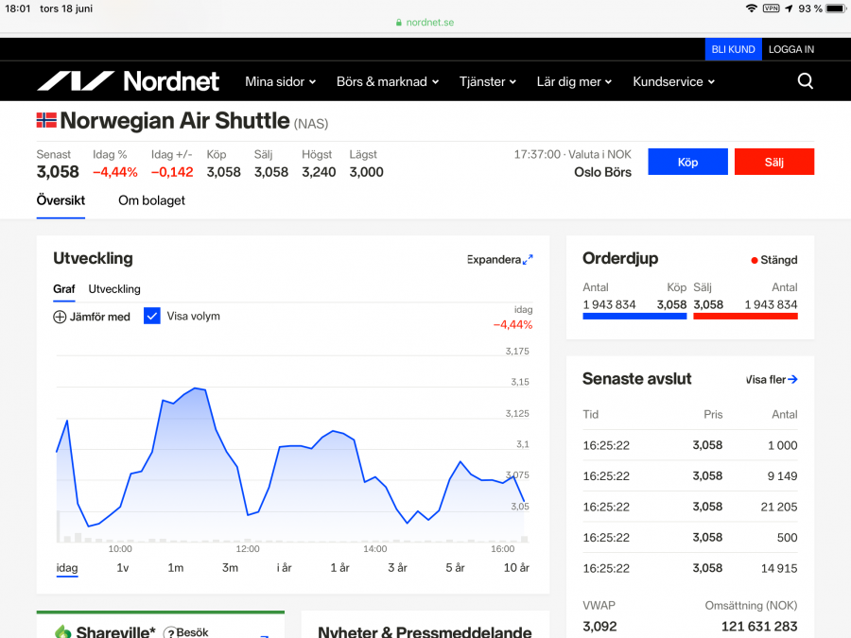The width and height of the screenshot is (851, 638).
Task: Click the lock icon in address bar
Action: (399, 23)
